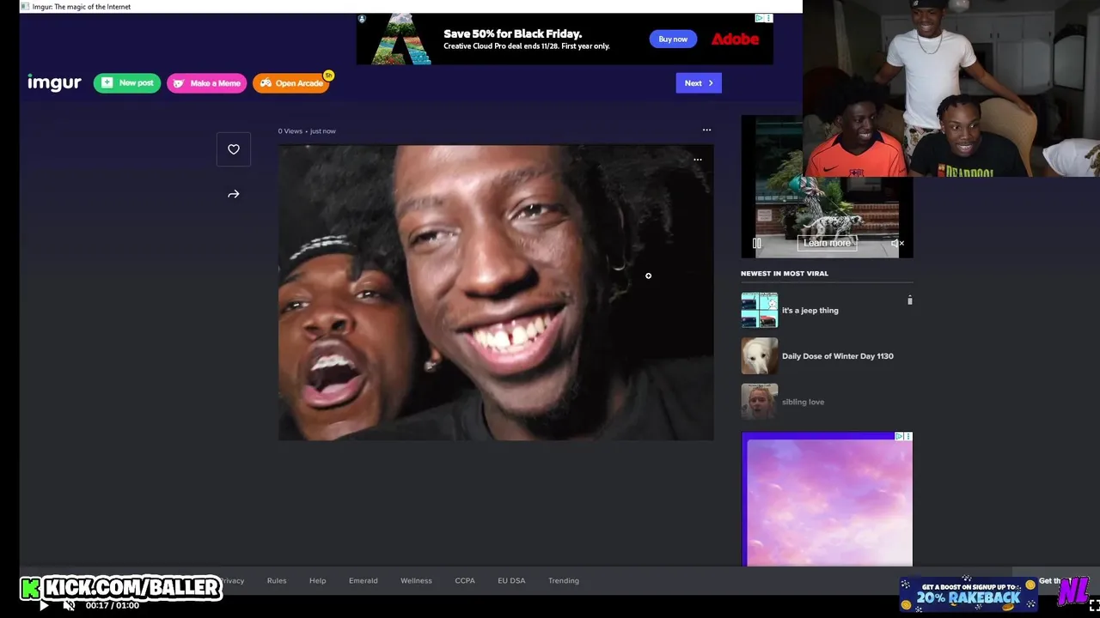The image size is (1100, 618).
Task: Click the imgur logo
Action: tap(54, 82)
